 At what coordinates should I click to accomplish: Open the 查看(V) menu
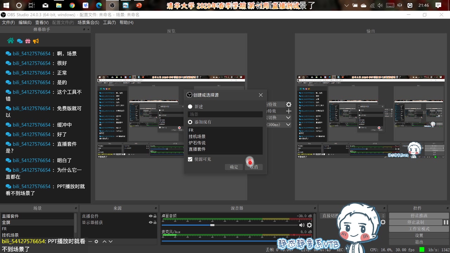42,22
